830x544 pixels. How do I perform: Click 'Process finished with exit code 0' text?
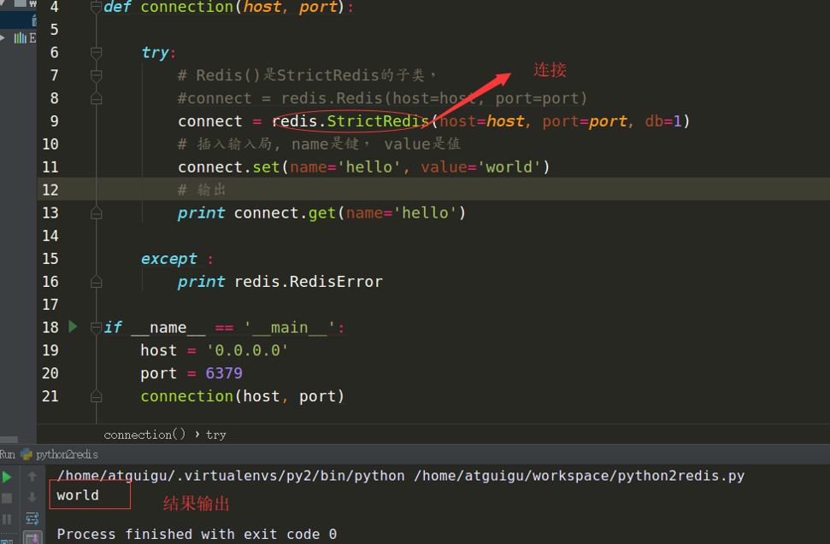coord(197,534)
